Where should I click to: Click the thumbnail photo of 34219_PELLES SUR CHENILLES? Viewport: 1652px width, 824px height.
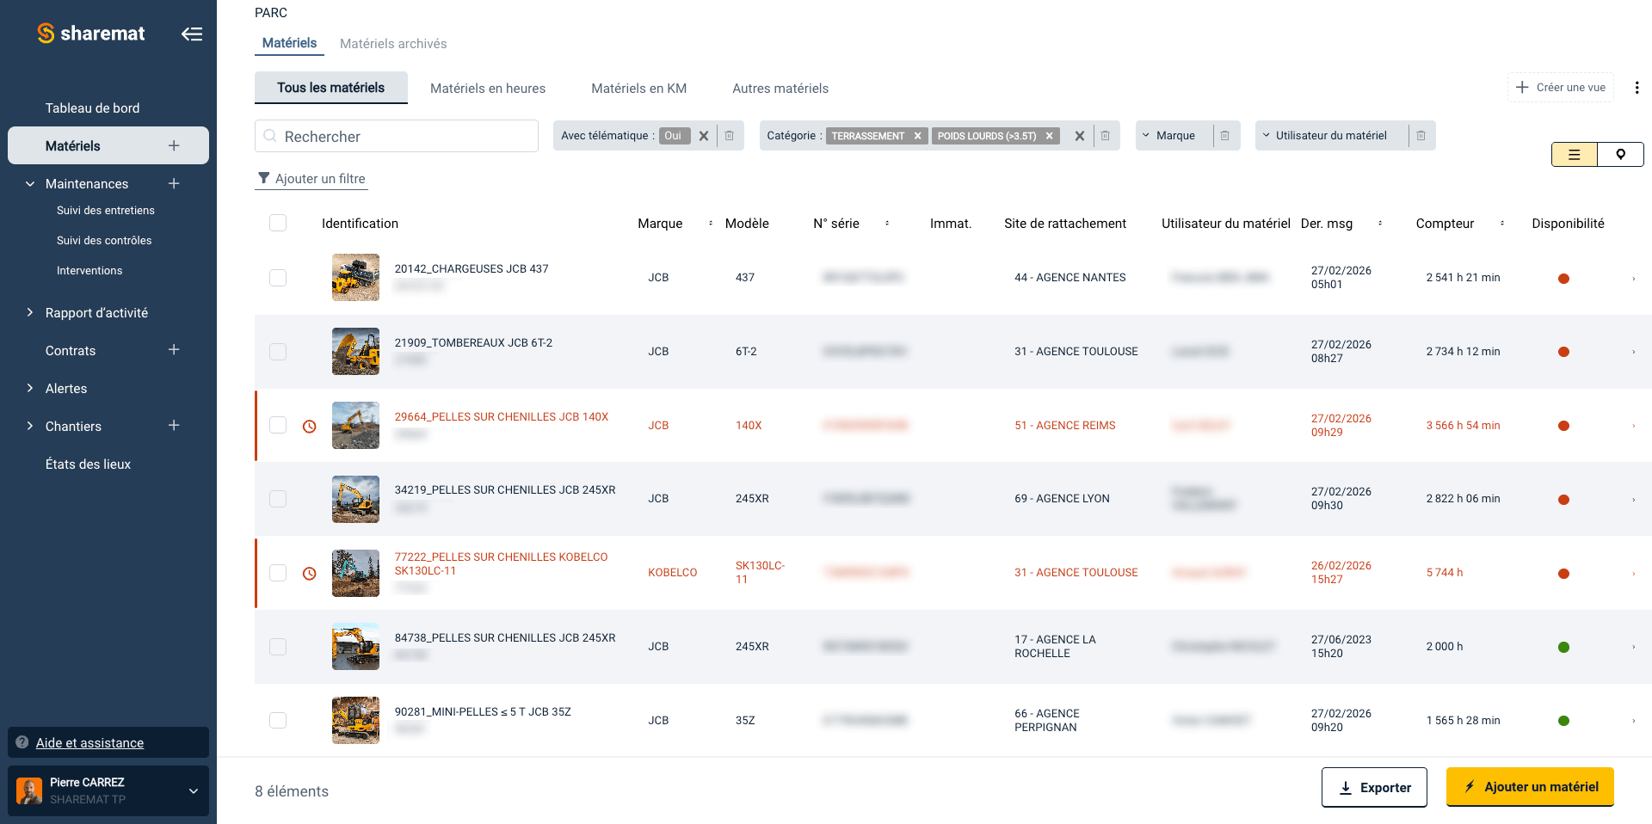pyautogui.click(x=355, y=499)
